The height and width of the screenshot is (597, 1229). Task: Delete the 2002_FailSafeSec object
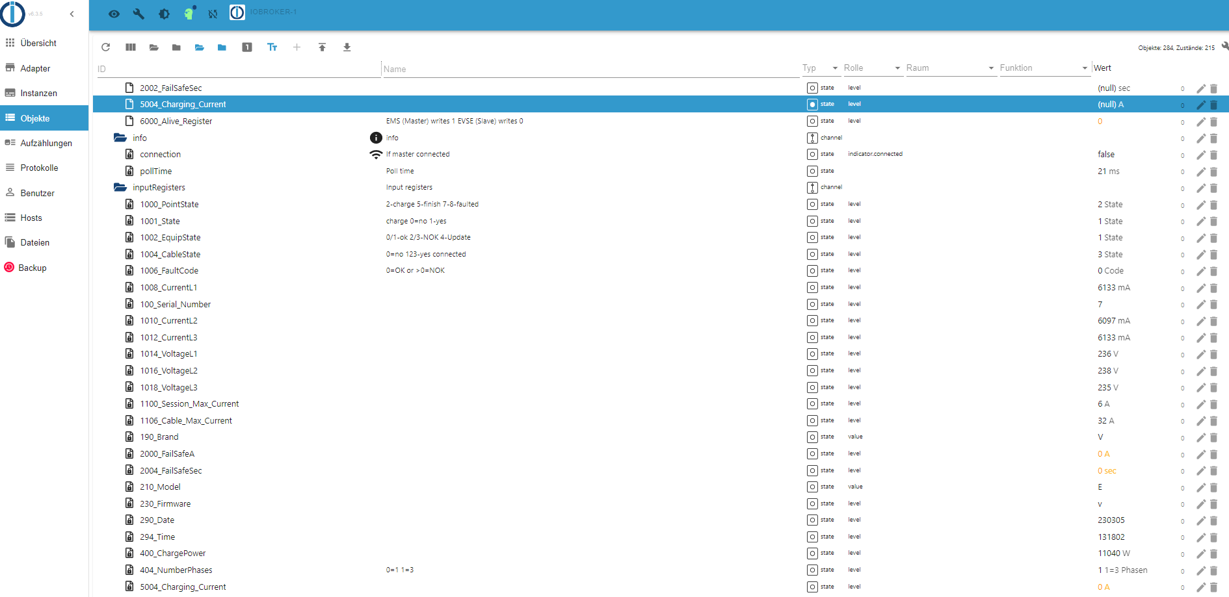(x=1213, y=88)
